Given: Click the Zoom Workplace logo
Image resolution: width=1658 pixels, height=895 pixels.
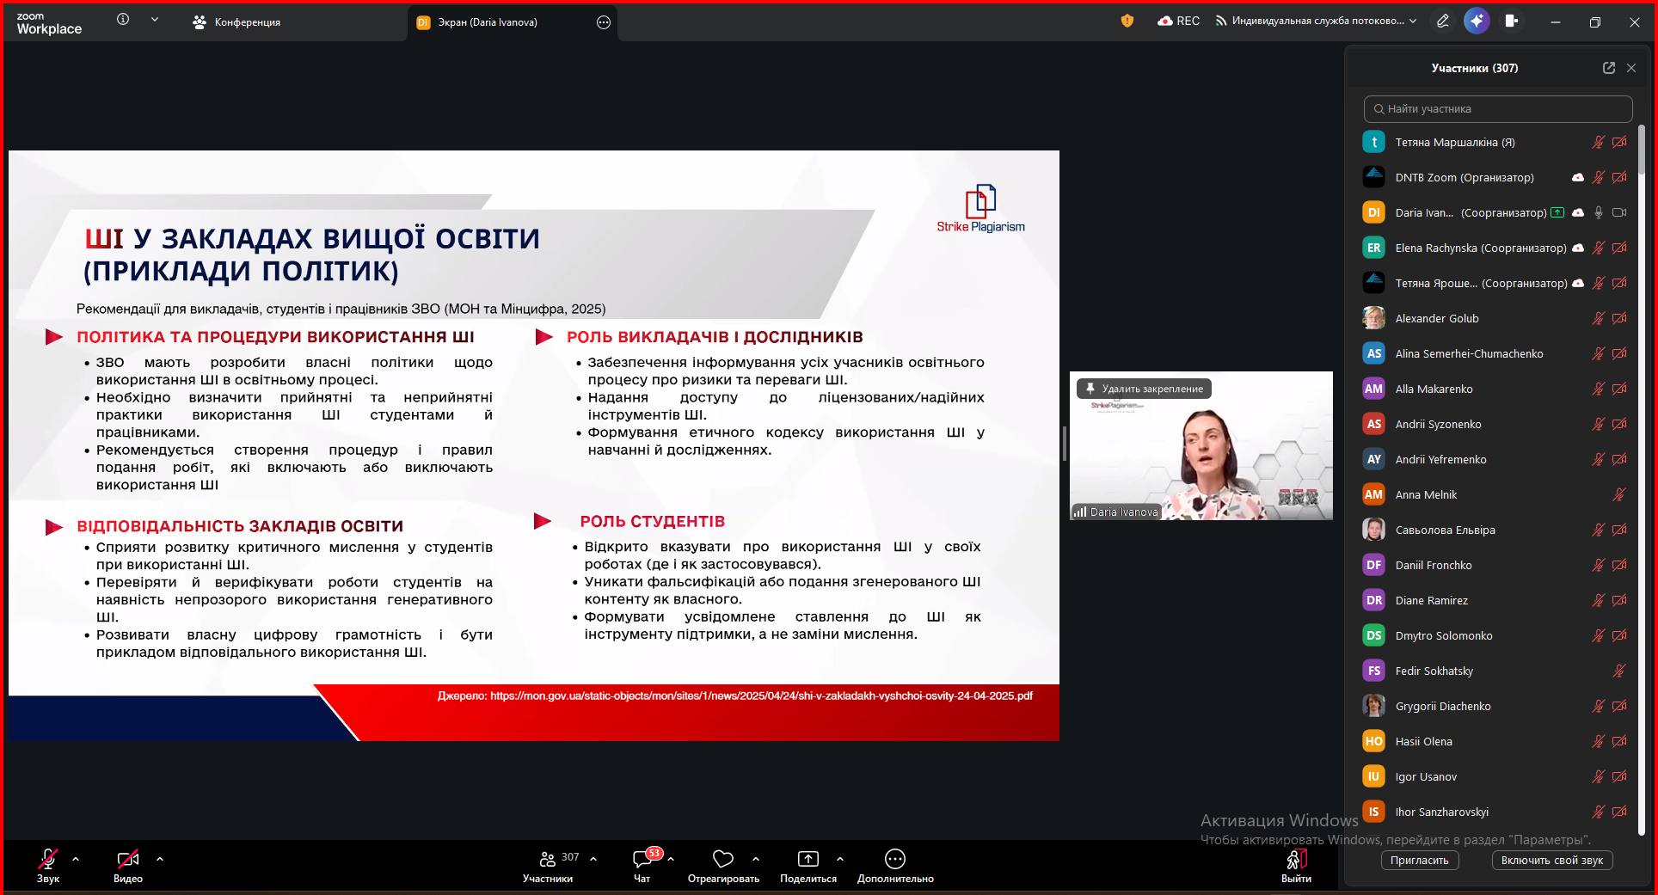Looking at the screenshot, I should [x=49, y=23].
